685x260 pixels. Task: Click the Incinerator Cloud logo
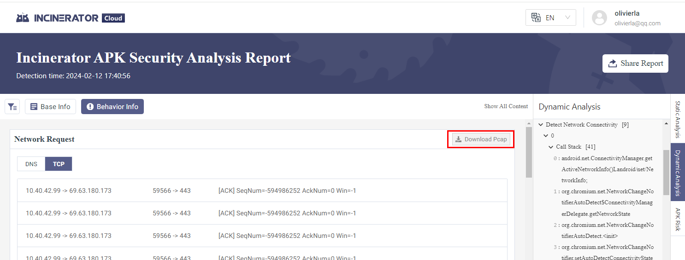(x=71, y=18)
